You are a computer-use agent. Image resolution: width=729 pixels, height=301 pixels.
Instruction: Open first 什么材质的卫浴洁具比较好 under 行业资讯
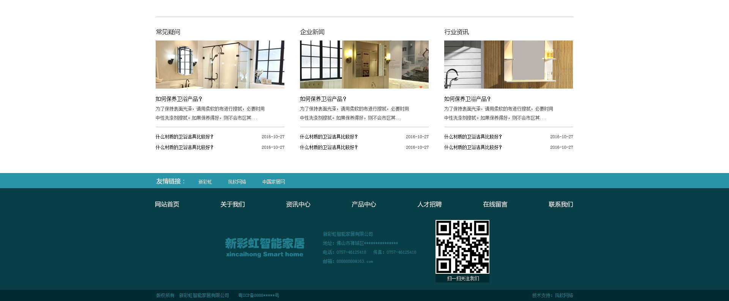(x=473, y=137)
